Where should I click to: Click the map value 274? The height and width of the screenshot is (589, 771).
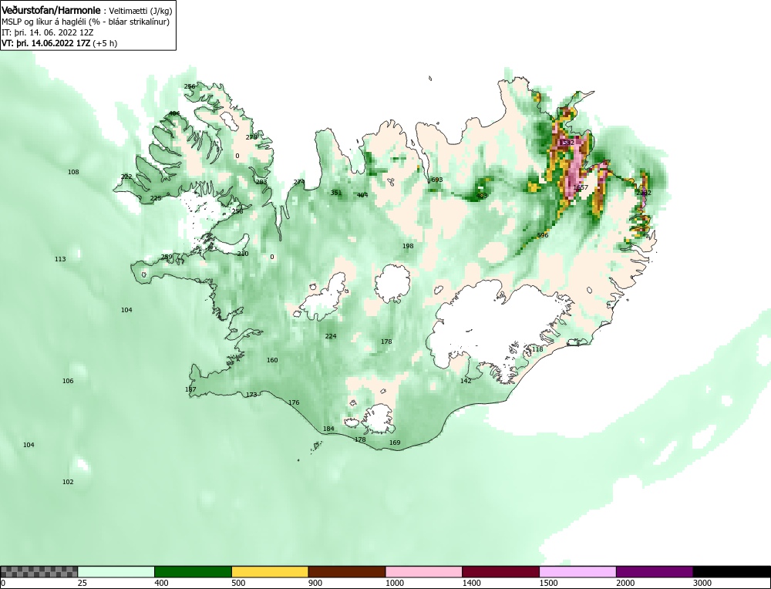[299, 181]
